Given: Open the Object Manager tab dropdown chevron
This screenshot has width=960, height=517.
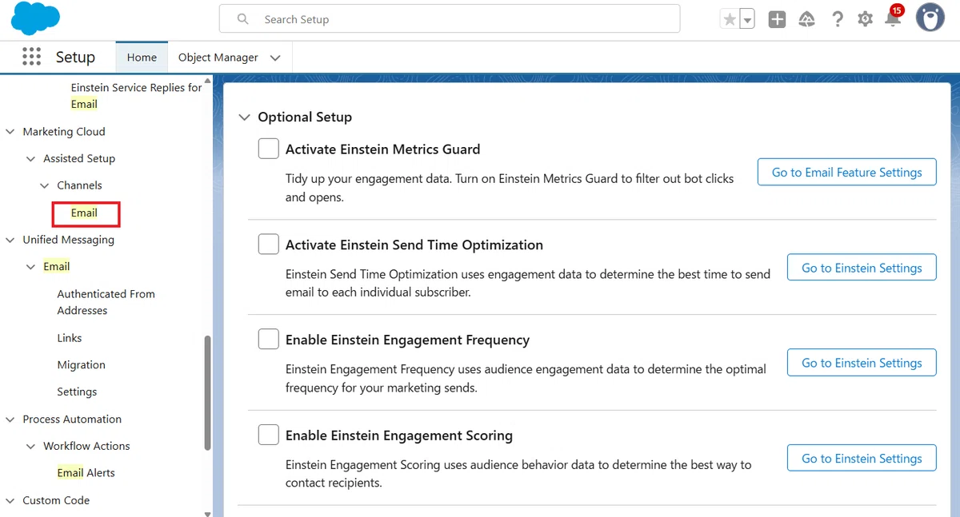Looking at the screenshot, I should [x=275, y=58].
